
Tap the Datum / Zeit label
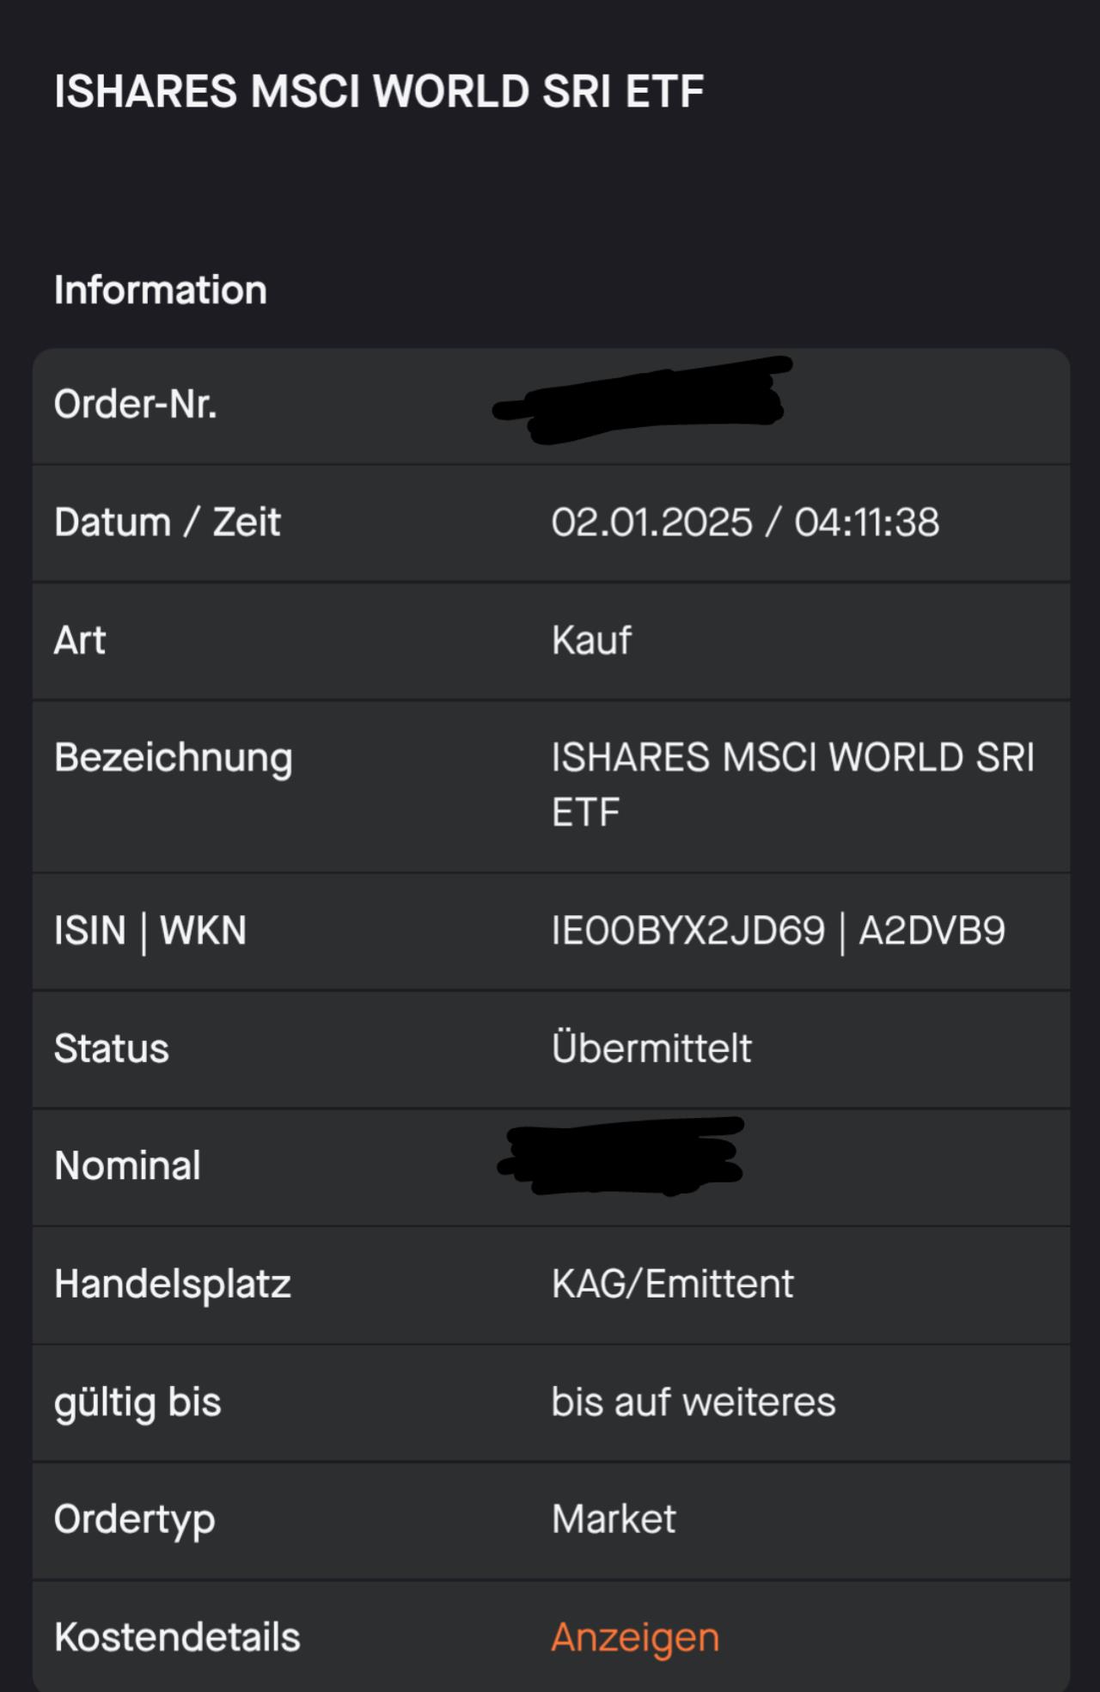pyautogui.click(x=167, y=522)
